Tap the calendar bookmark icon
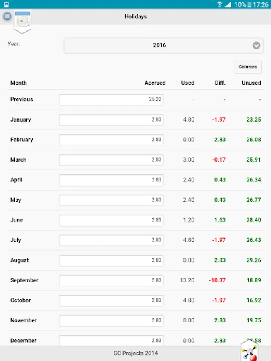 pos(22,21)
